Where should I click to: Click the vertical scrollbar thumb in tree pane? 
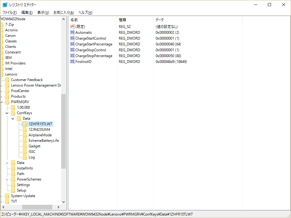click(63, 131)
